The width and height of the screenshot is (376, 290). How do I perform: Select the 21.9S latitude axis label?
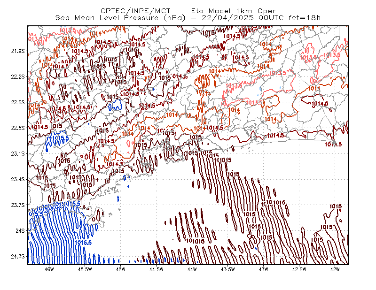[x=18, y=51]
